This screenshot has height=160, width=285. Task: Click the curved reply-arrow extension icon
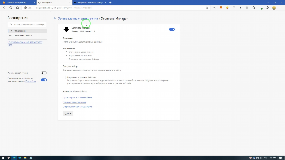pyautogui.click(x=214, y=8)
